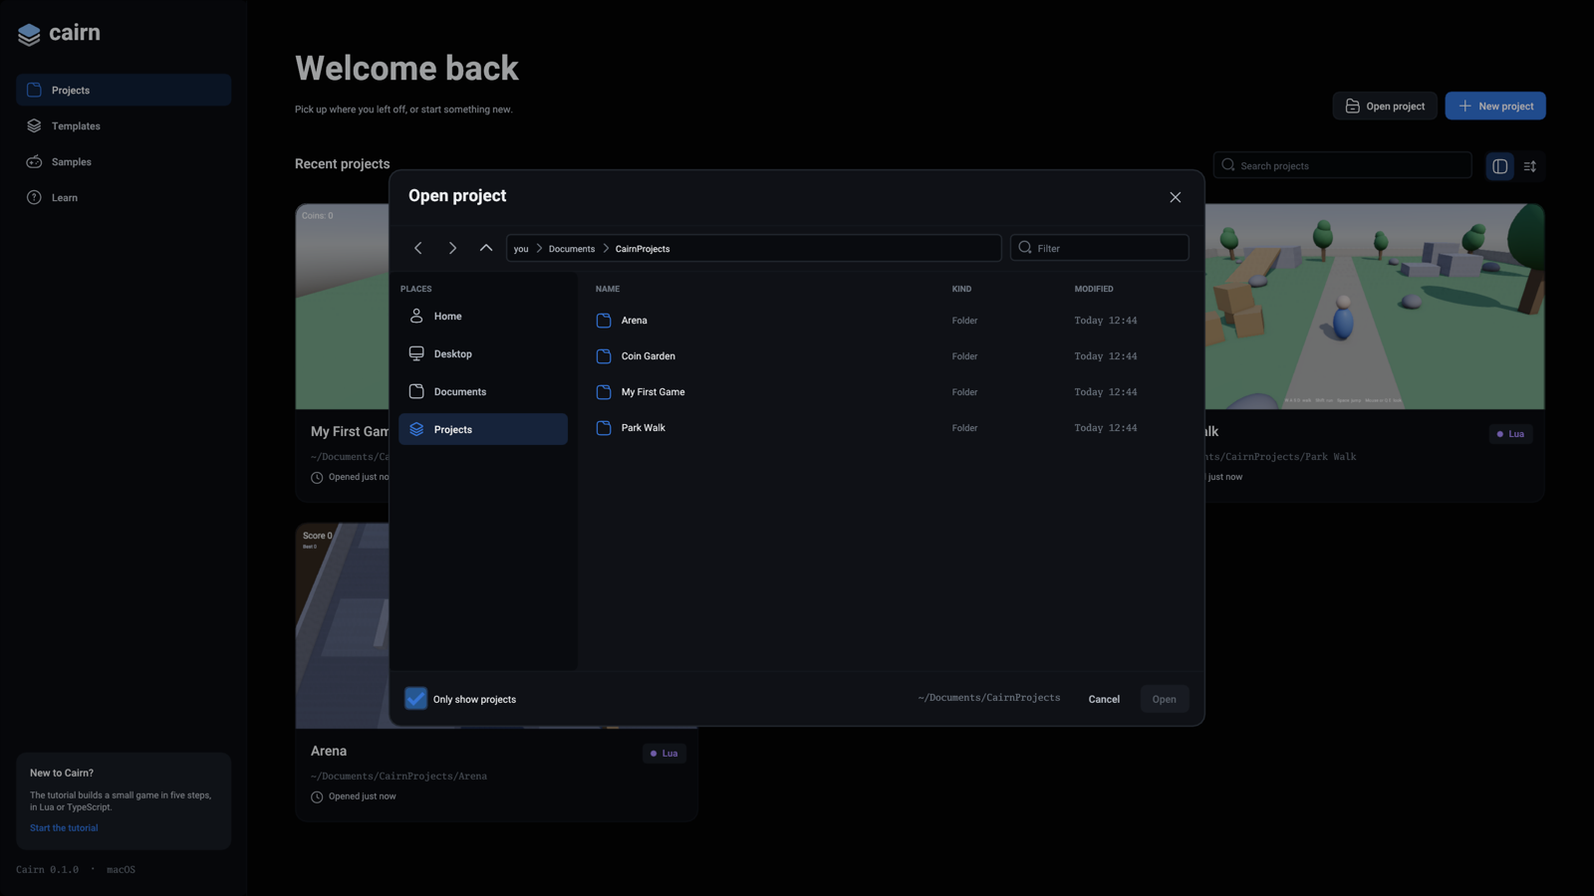Viewport: 1594px width, 896px height.
Task: Open Samples in the sidebar
Action: [124, 161]
